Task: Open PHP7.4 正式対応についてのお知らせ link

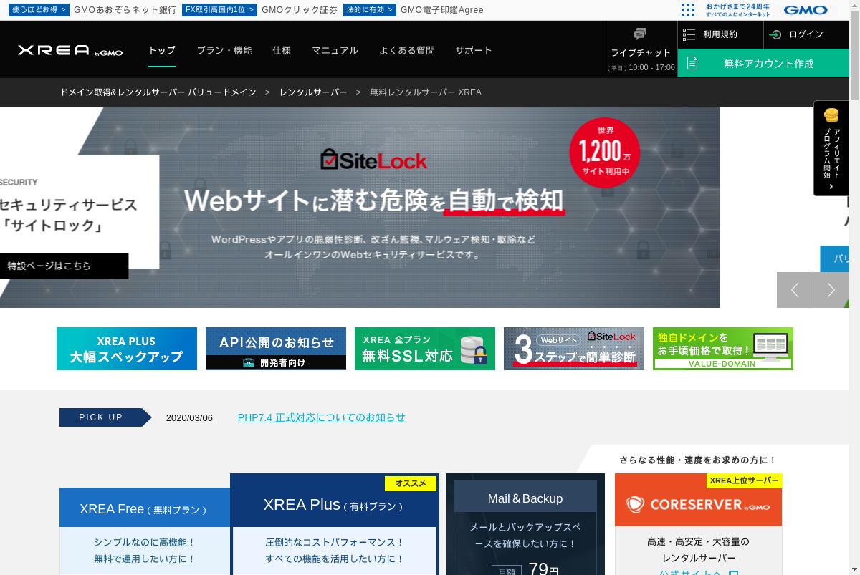Action: [x=322, y=417]
